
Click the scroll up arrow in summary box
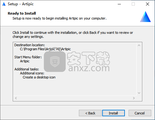139,45
